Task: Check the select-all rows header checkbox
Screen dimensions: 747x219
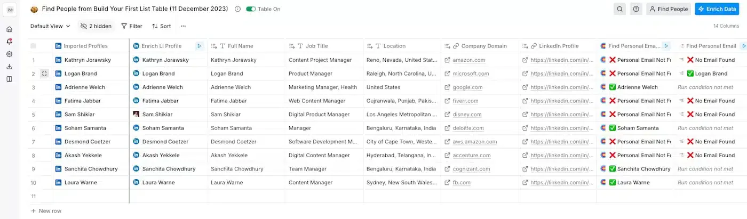Action: pyautogui.click(x=34, y=46)
